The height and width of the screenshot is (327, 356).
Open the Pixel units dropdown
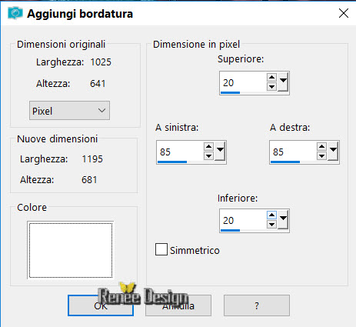(69, 111)
